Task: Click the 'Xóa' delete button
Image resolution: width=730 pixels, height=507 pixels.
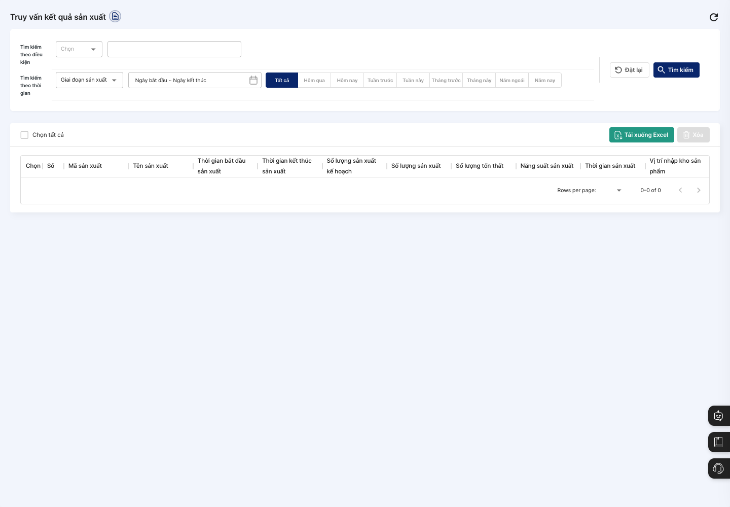Action: 693,135
